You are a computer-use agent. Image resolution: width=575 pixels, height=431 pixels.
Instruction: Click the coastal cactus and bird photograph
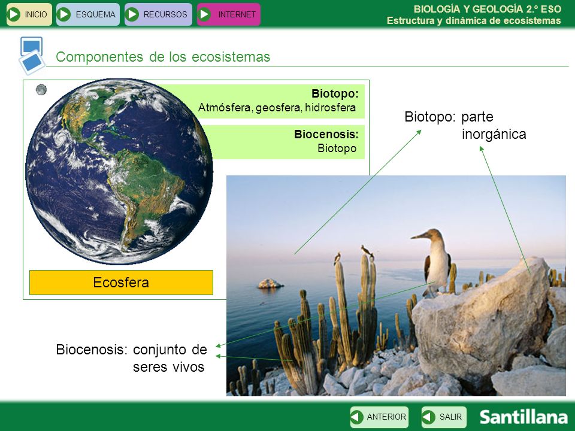(396, 286)
